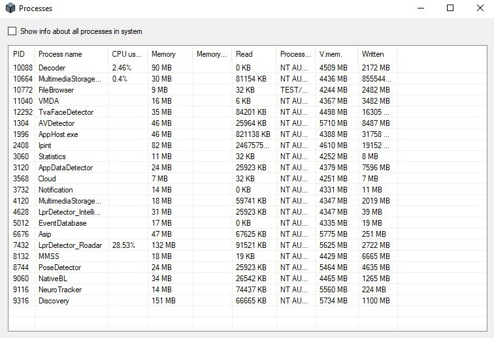Viewport: 494px width, 338px height.
Task: Minimize the Processes window
Action: pyautogui.click(x=420, y=8)
